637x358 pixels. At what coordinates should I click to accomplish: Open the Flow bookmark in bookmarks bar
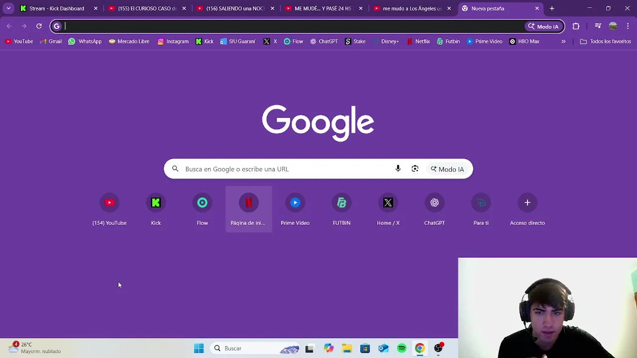(x=293, y=41)
